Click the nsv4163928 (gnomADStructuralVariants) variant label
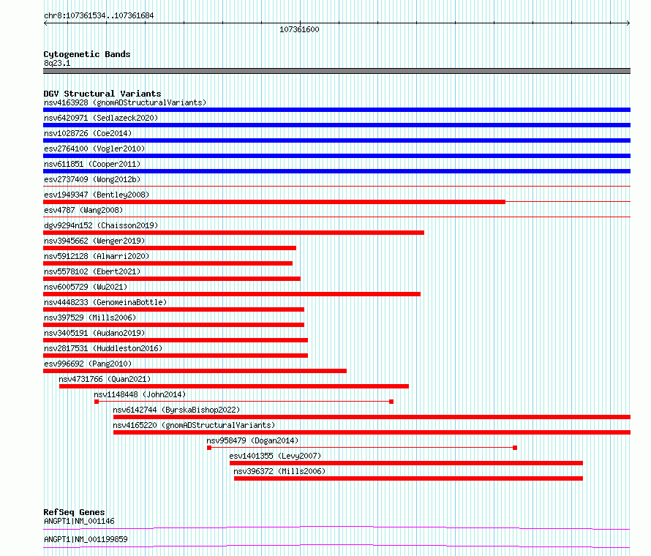Viewport: 651px width, 556px height. (x=125, y=102)
